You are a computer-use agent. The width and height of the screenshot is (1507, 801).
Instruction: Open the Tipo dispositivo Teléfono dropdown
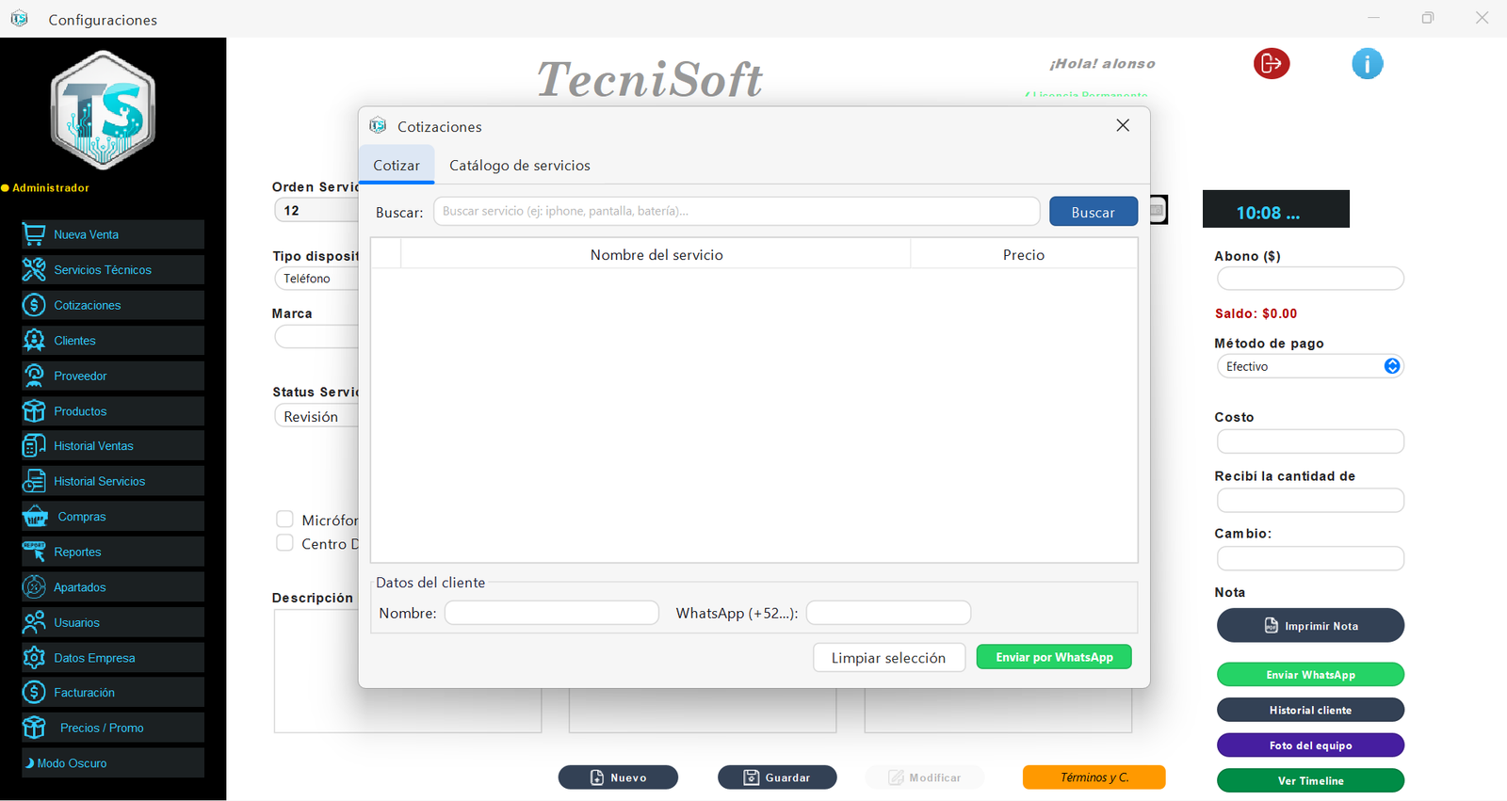click(x=316, y=279)
